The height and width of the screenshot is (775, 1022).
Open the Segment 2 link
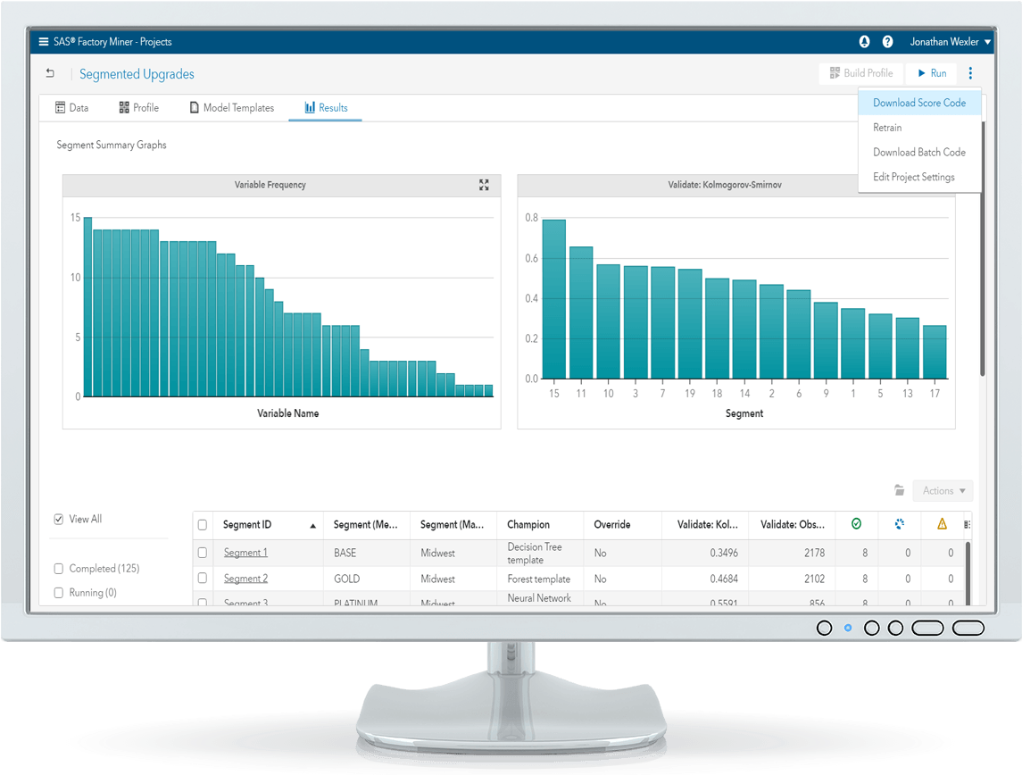[x=245, y=579]
